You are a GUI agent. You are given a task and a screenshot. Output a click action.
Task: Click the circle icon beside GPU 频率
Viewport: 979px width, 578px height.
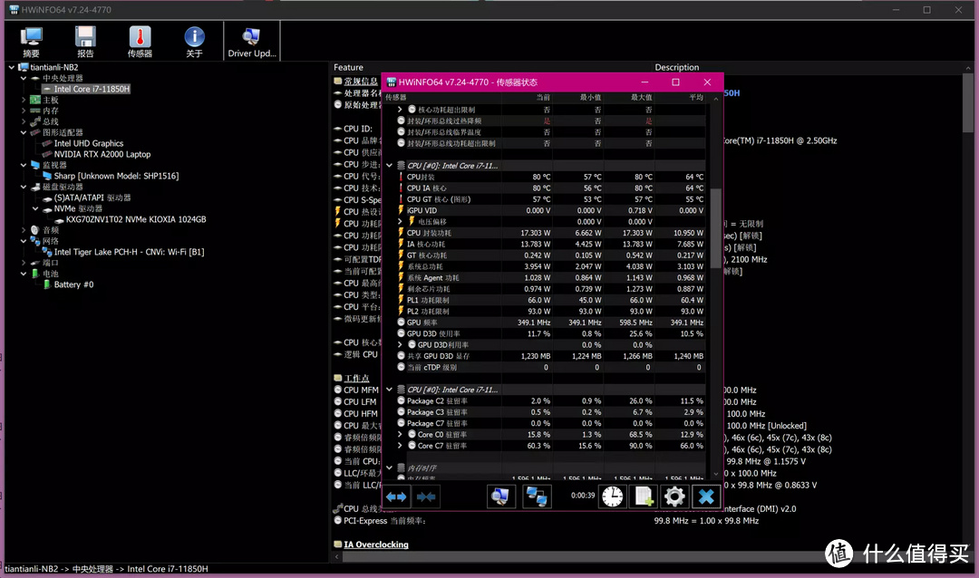click(x=401, y=323)
